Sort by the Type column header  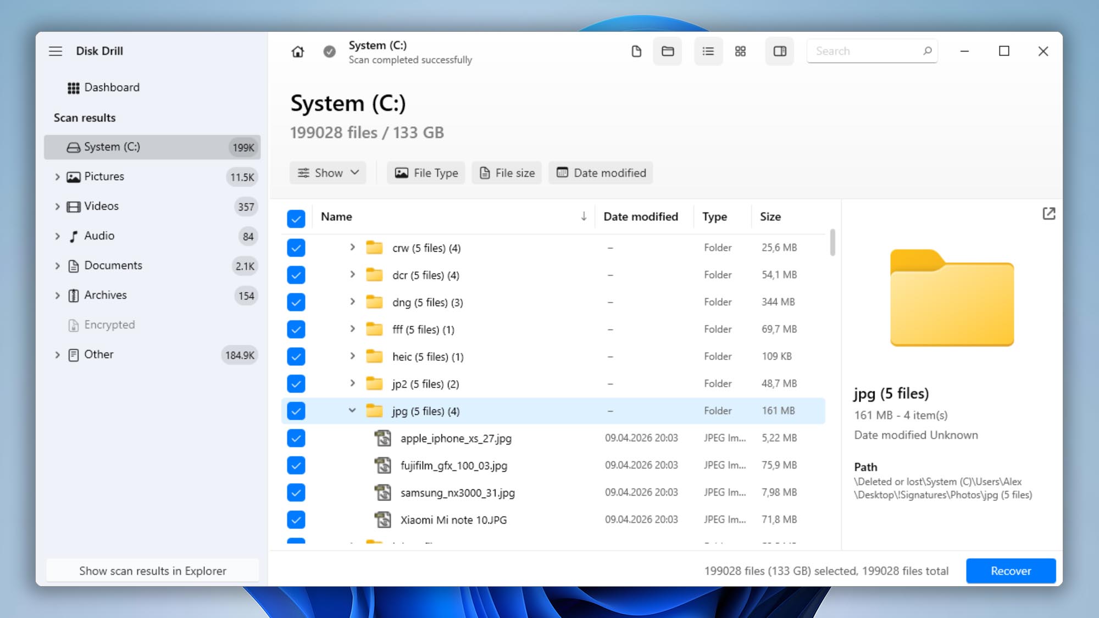tap(714, 217)
